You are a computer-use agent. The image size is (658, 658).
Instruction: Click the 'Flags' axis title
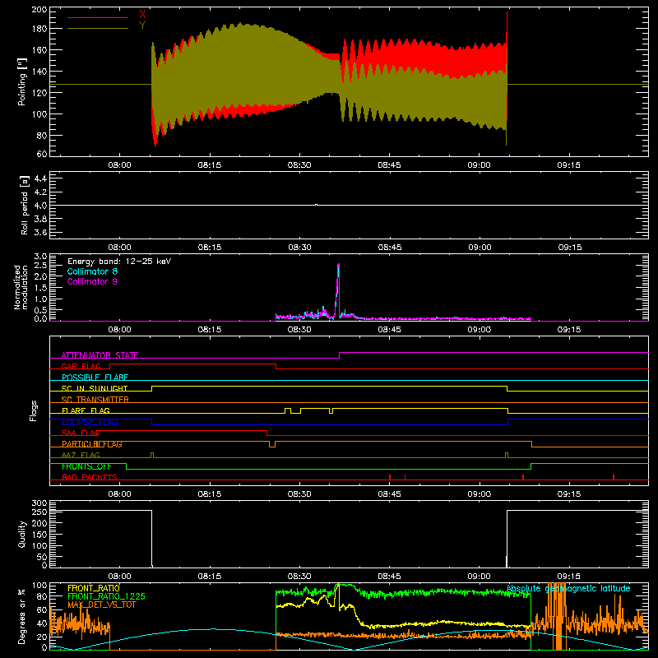[x=33, y=410]
